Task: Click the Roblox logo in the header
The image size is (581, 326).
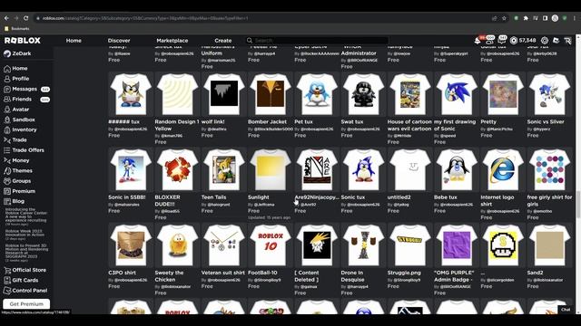Action: pyautogui.click(x=23, y=40)
